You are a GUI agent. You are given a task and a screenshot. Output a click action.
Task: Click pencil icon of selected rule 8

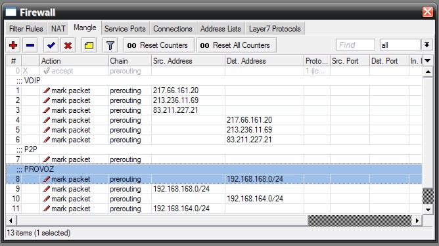47,179
